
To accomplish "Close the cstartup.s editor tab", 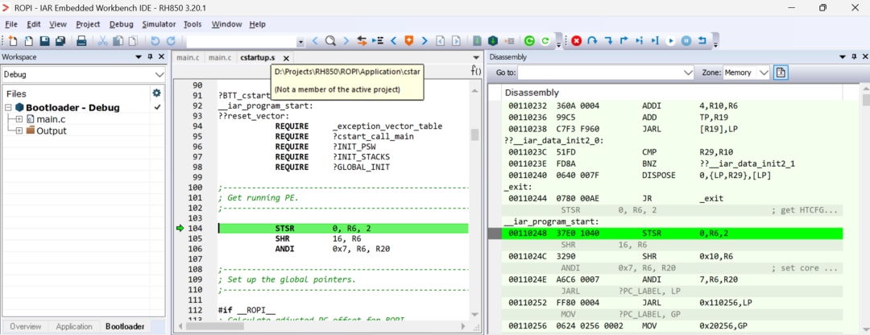I will pyautogui.click(x=286, y=58).
